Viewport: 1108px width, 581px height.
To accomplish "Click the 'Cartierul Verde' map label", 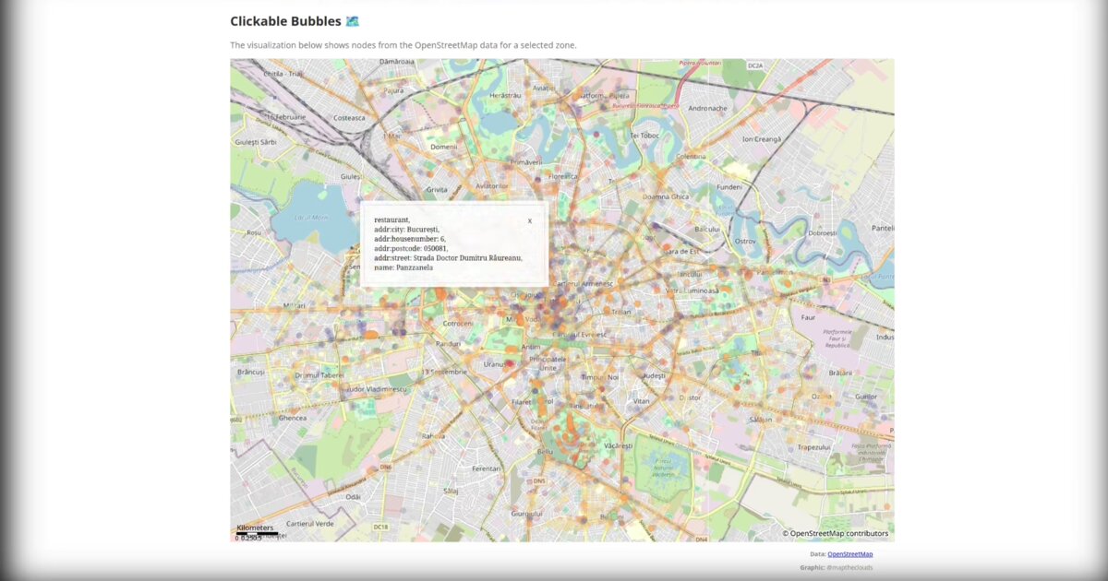I will coord(309,524).
